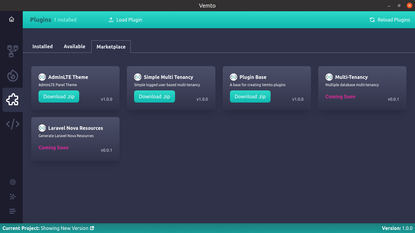The height and width of the screenshot is (233, 415).
Task: Click the puzzle-piece Plugins icon
Action: click(x=12, y=100)
